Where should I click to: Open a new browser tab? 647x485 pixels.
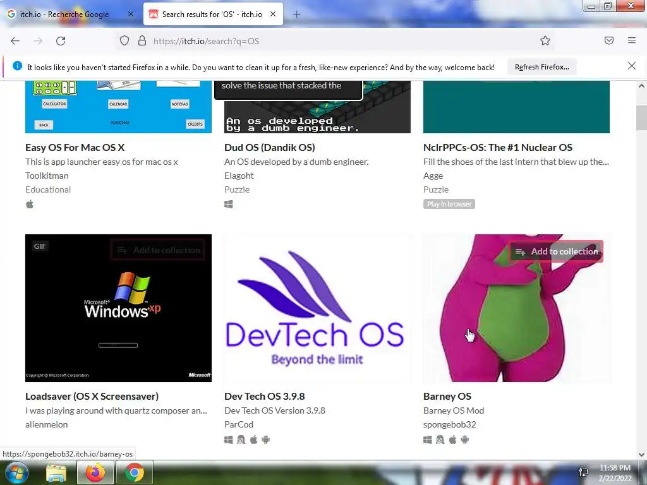[x=296, y=15]
